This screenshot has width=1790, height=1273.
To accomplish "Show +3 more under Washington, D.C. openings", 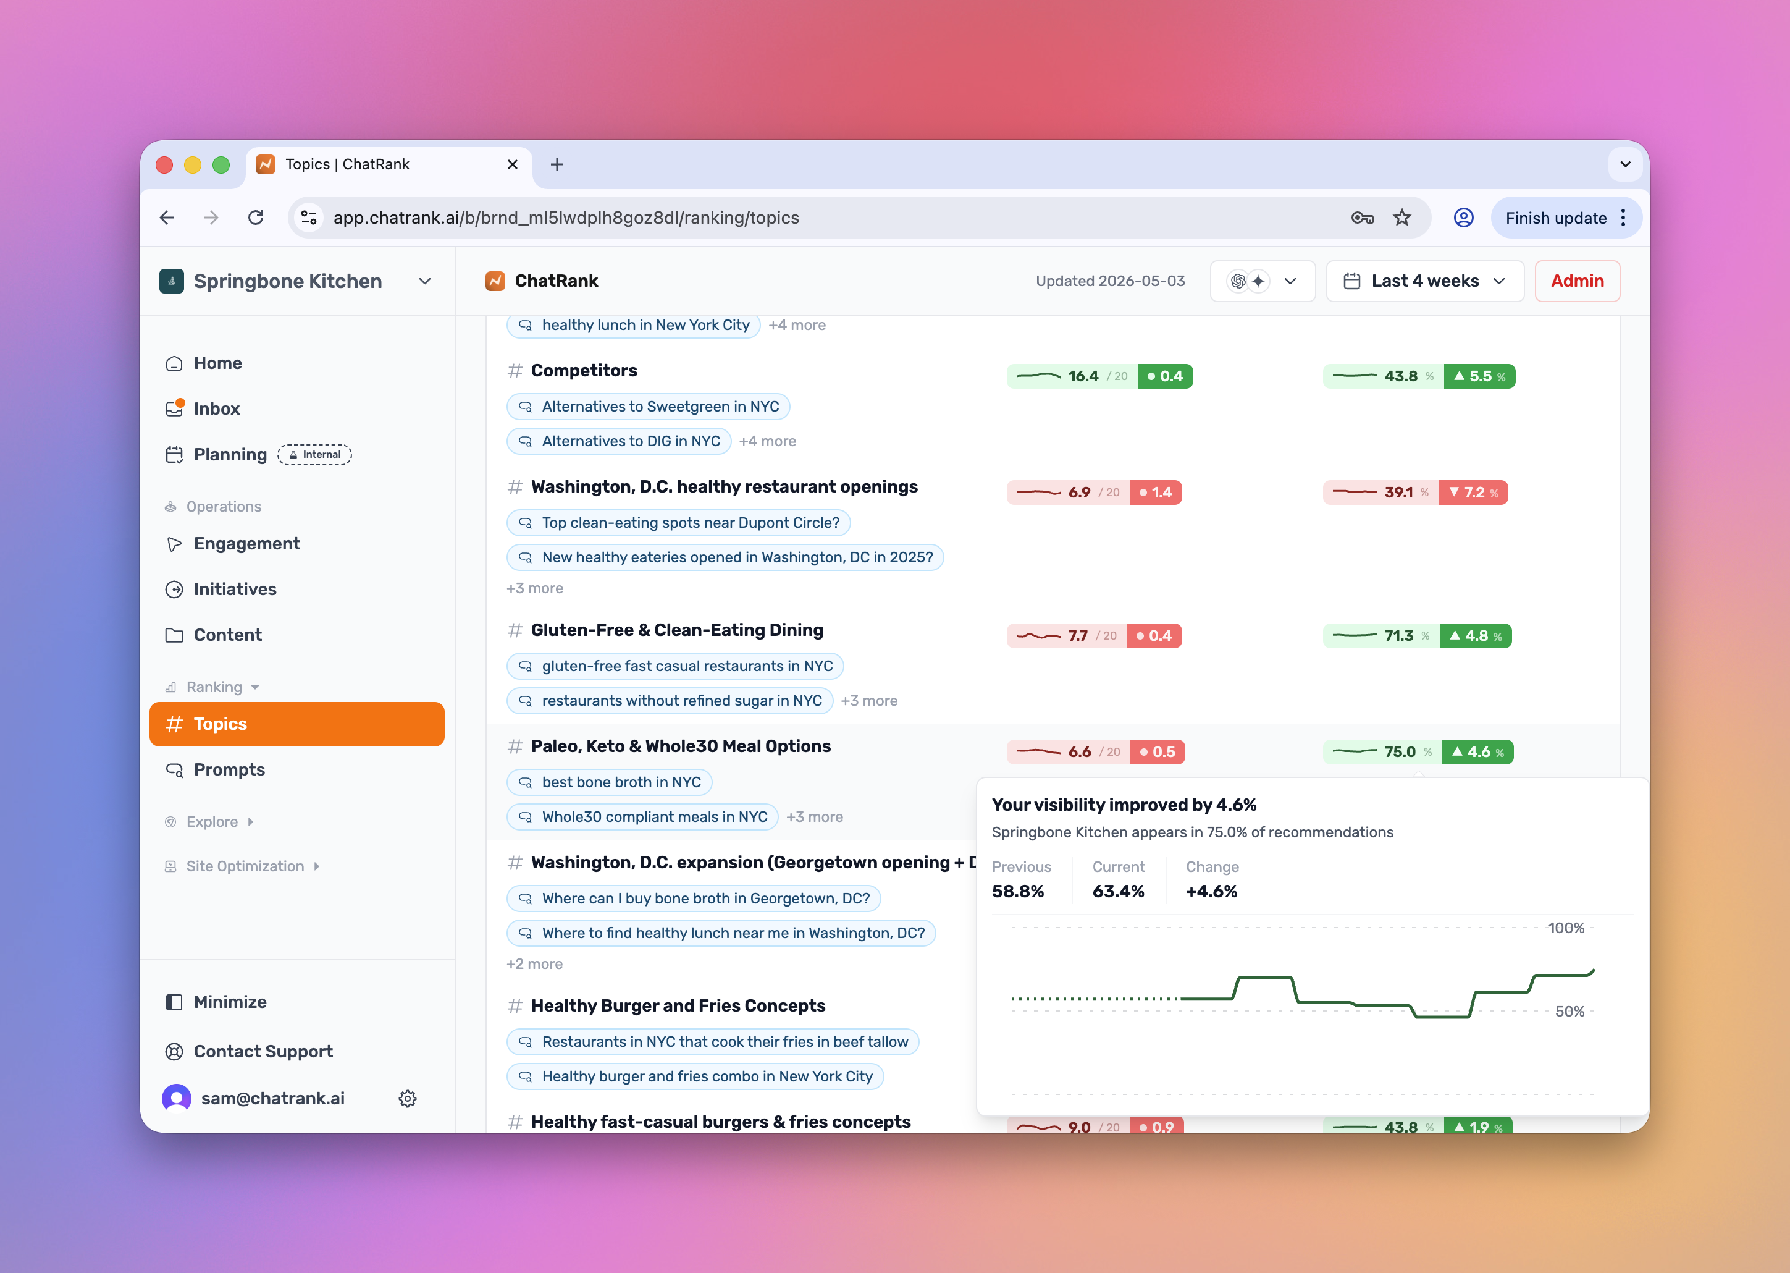I will coord(534,588).
